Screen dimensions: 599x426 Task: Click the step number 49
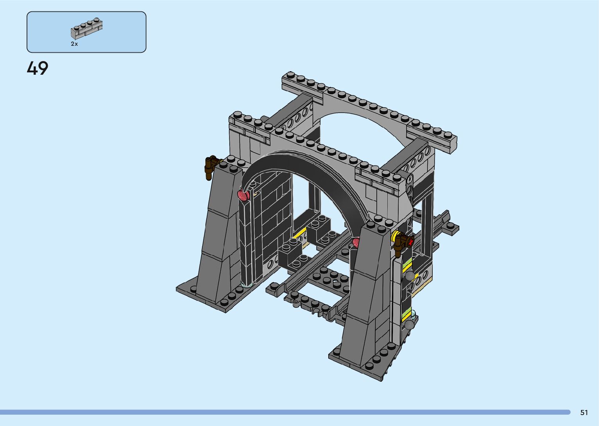(x=38, y=68)
